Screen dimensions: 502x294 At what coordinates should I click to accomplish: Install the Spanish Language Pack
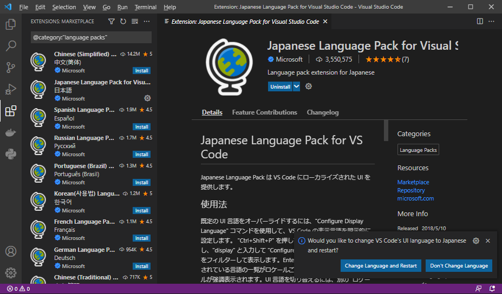pos(141,127)
